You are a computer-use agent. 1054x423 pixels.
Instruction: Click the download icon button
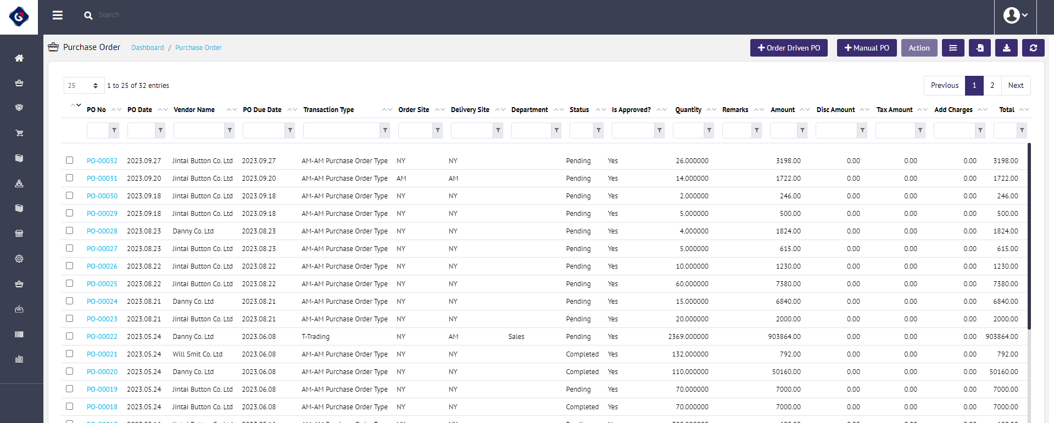coord(1006,48)
